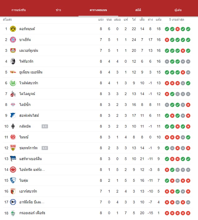
Task: Click the Stuttgart VfB crest
Action: 13,148
